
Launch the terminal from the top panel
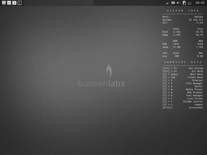[20, 3]
